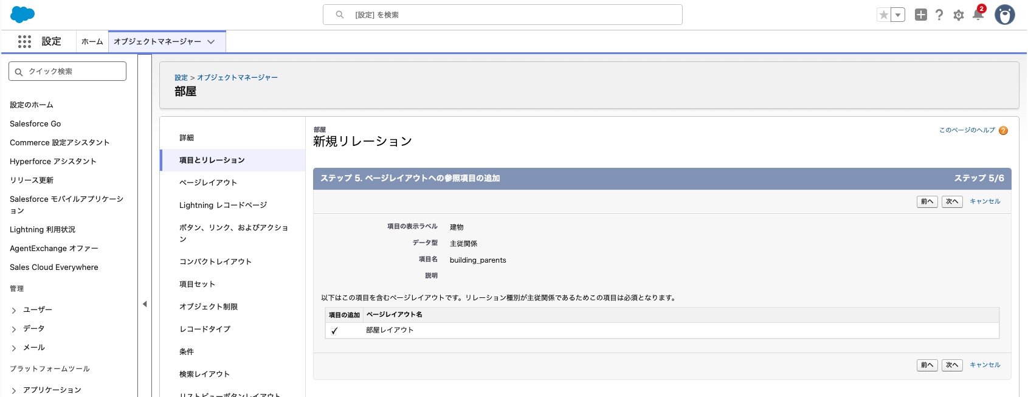Click the ページレイアウト名 column header

[x=394, y=315]
